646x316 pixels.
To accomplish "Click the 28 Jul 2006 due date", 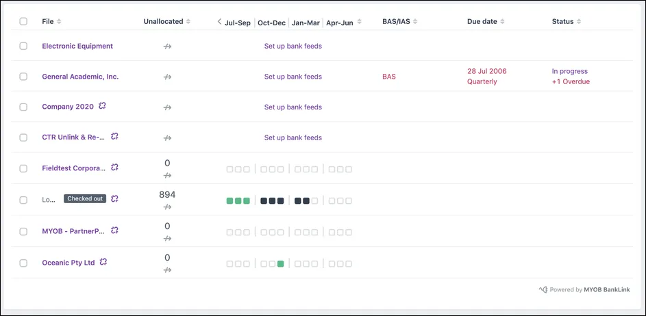I will 487,71.
